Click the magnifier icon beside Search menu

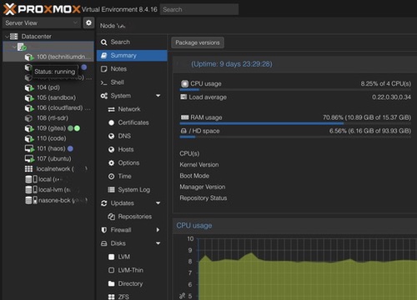[104, 42]
